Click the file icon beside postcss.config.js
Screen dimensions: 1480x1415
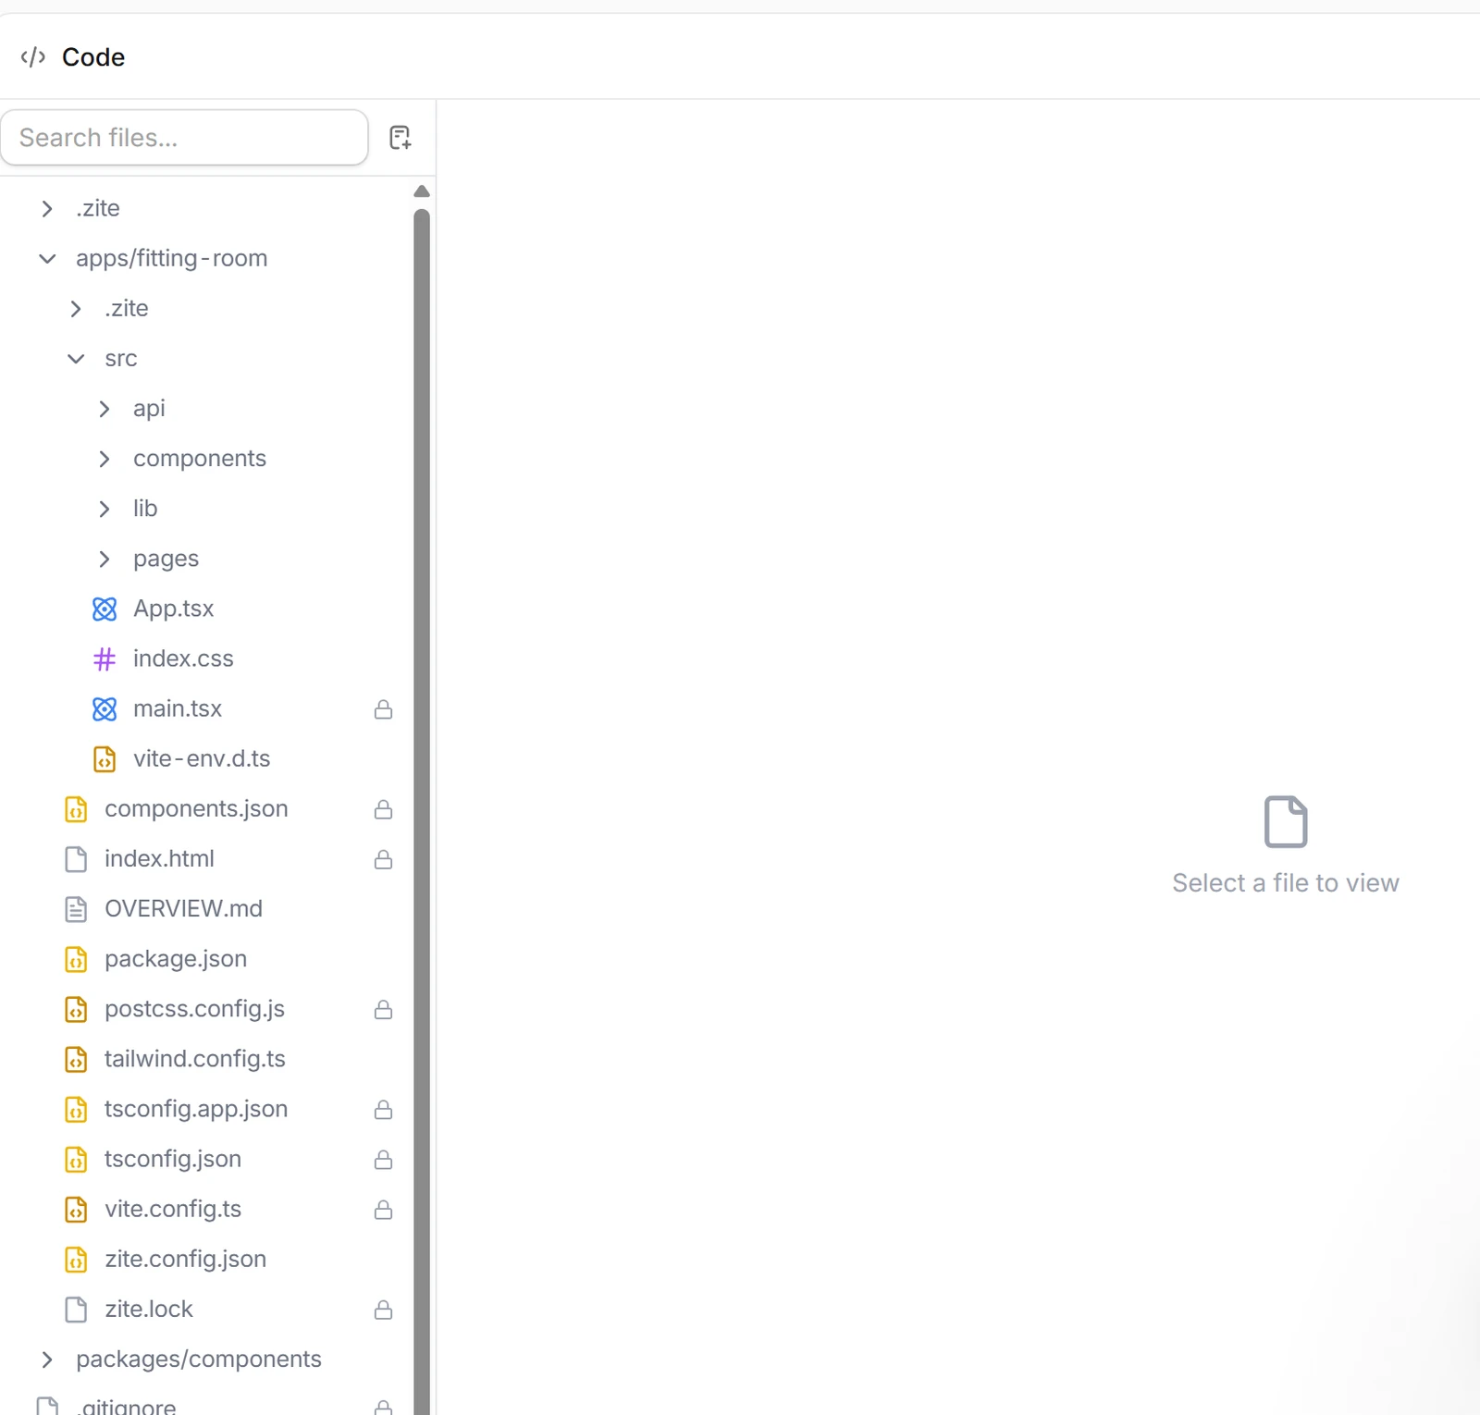(76, 1009)
